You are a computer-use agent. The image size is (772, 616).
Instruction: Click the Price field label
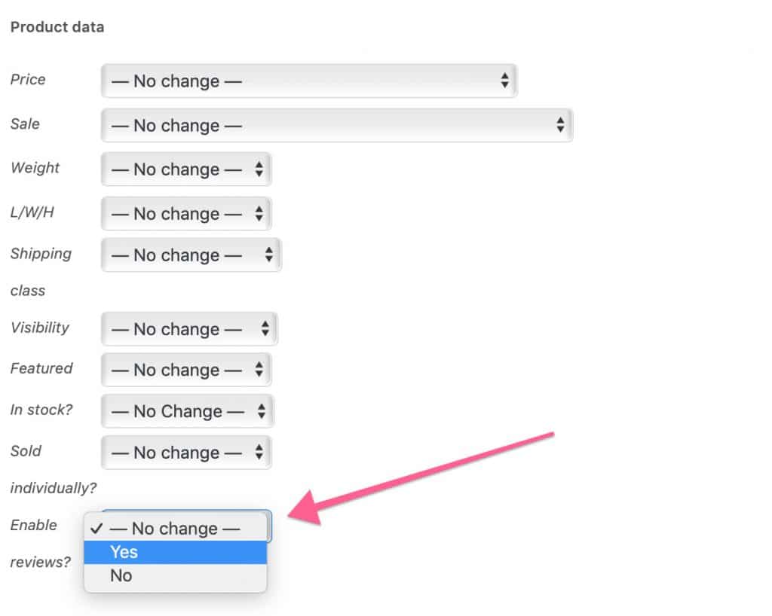(28, 80)
